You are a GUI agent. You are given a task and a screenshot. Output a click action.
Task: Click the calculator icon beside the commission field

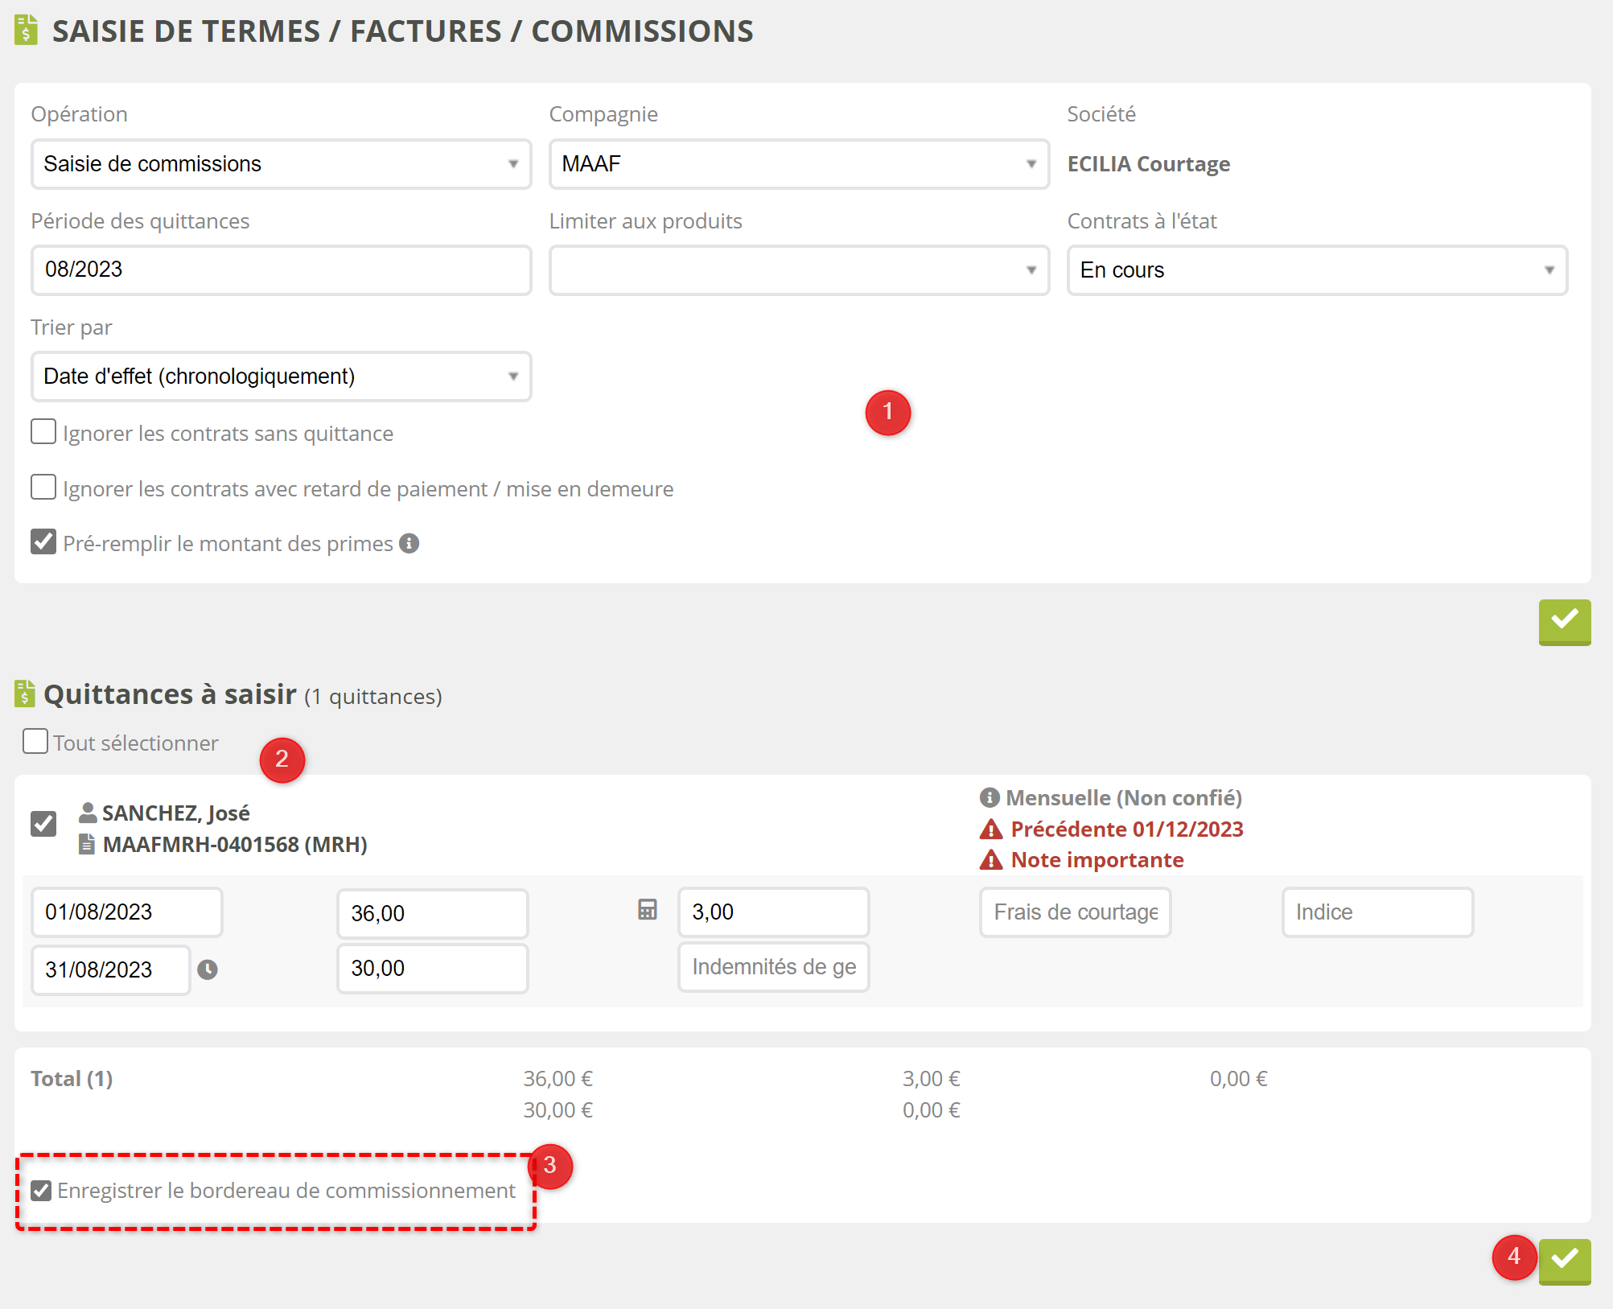click(x=647, y=910)
